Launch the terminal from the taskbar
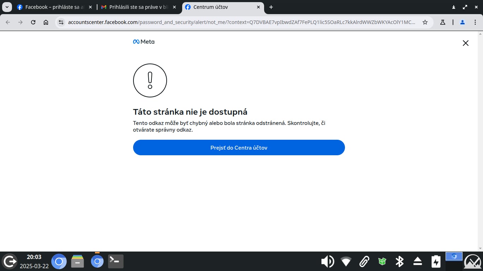This screenshot has height=271, width=483. (x=115, y=261)
